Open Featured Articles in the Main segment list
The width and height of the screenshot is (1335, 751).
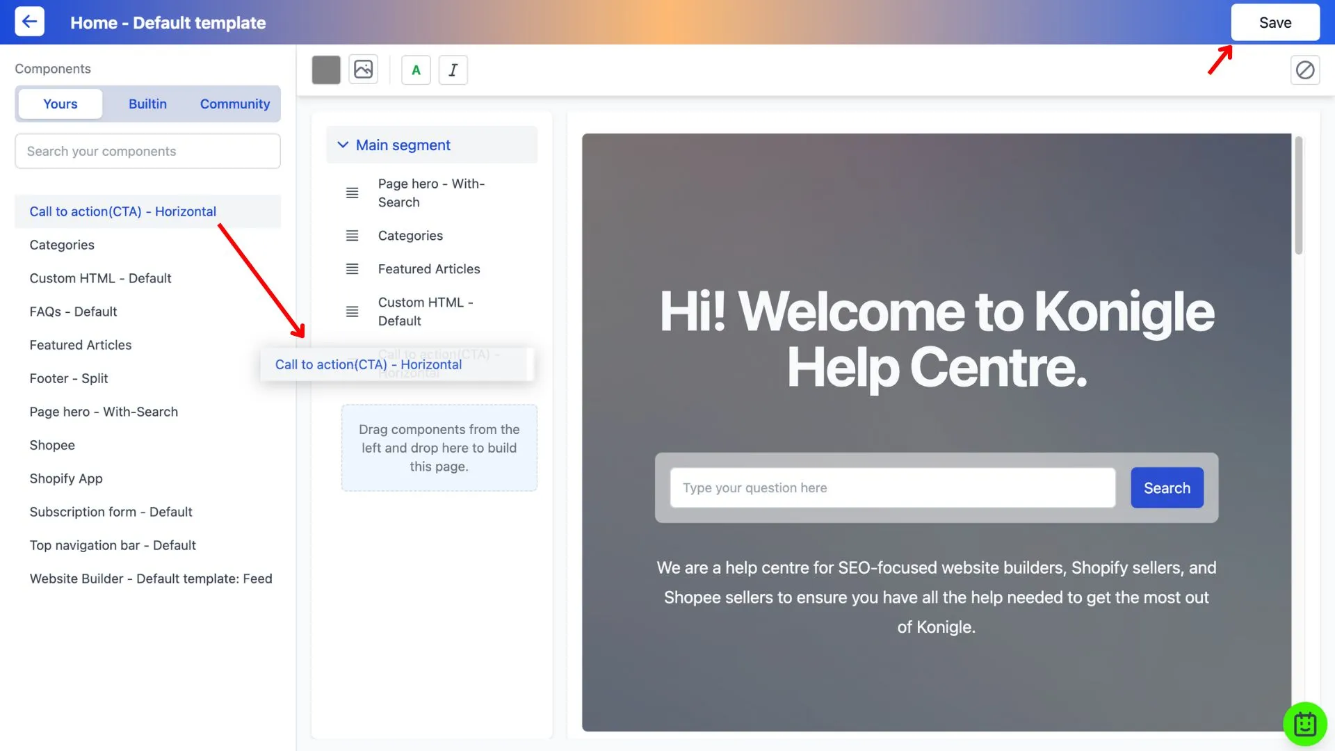[x=429, y=269]
